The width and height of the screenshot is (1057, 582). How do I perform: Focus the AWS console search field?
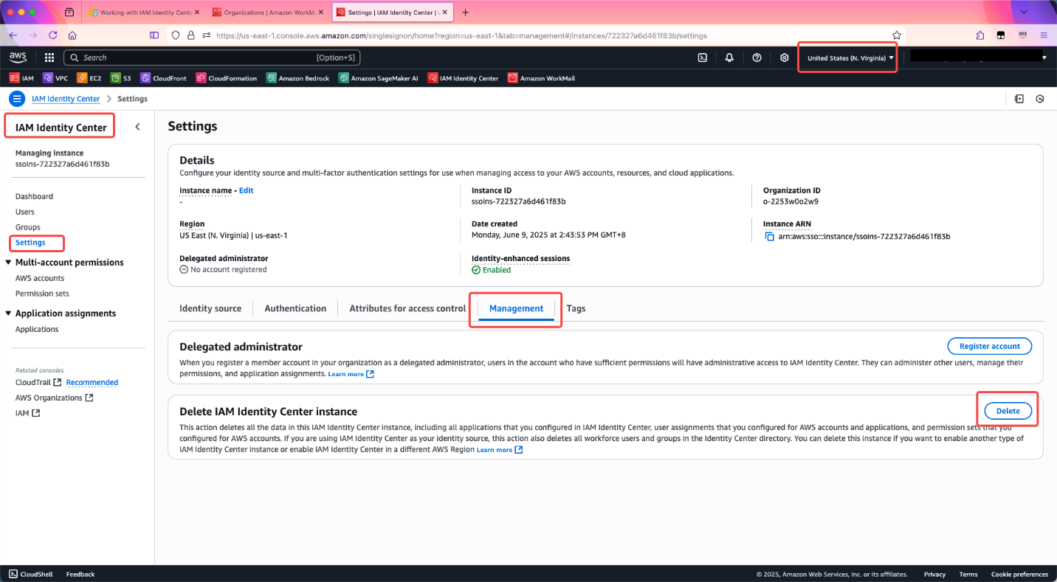pos(211,58)
